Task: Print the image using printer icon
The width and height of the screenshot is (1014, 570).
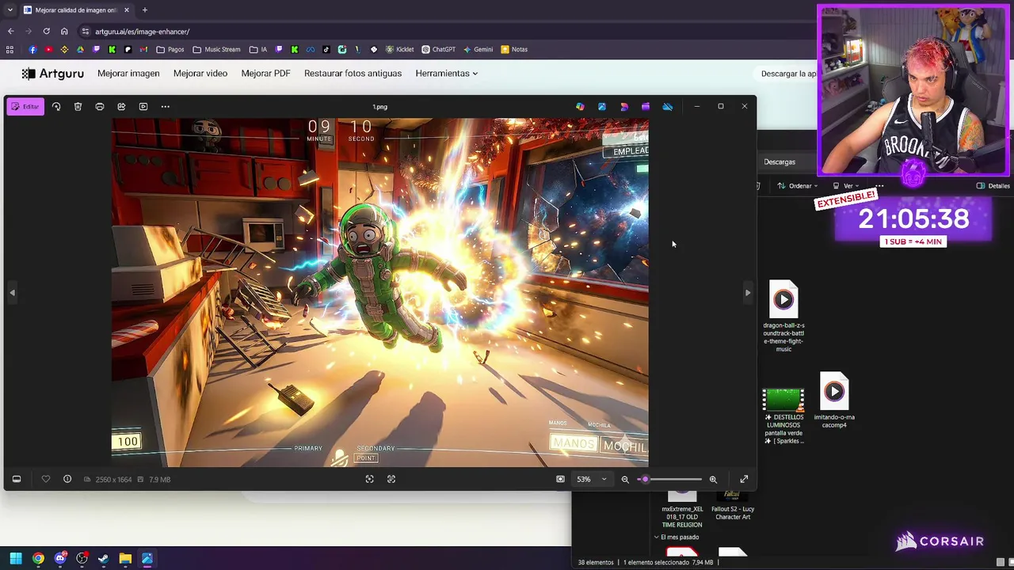Action: pos(100,106)
